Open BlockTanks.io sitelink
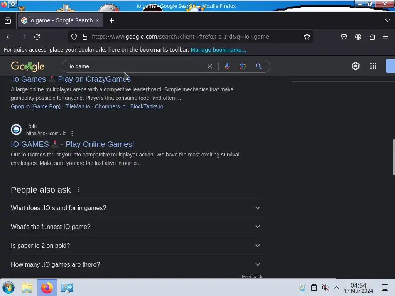Viewport: 395px width, 296px height. pos(147,106)
